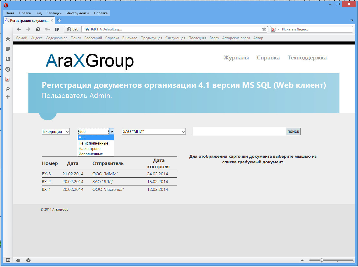Click sender ЗАО "ЛЛД" cell
This screenshot has width=358, height=267.
pyautogui.click(x=103, y=182)
